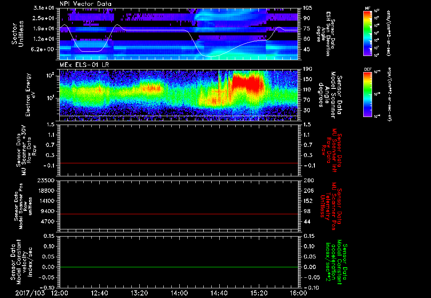Select the NPI Vector Data panel title
This screenshot has height=298, width=431.
pyautogui.click(x=86, y=4)
